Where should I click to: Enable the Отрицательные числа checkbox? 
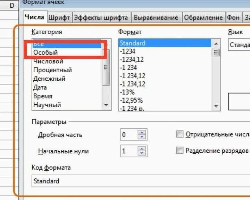pyautogui.click(x=180, y=134)
